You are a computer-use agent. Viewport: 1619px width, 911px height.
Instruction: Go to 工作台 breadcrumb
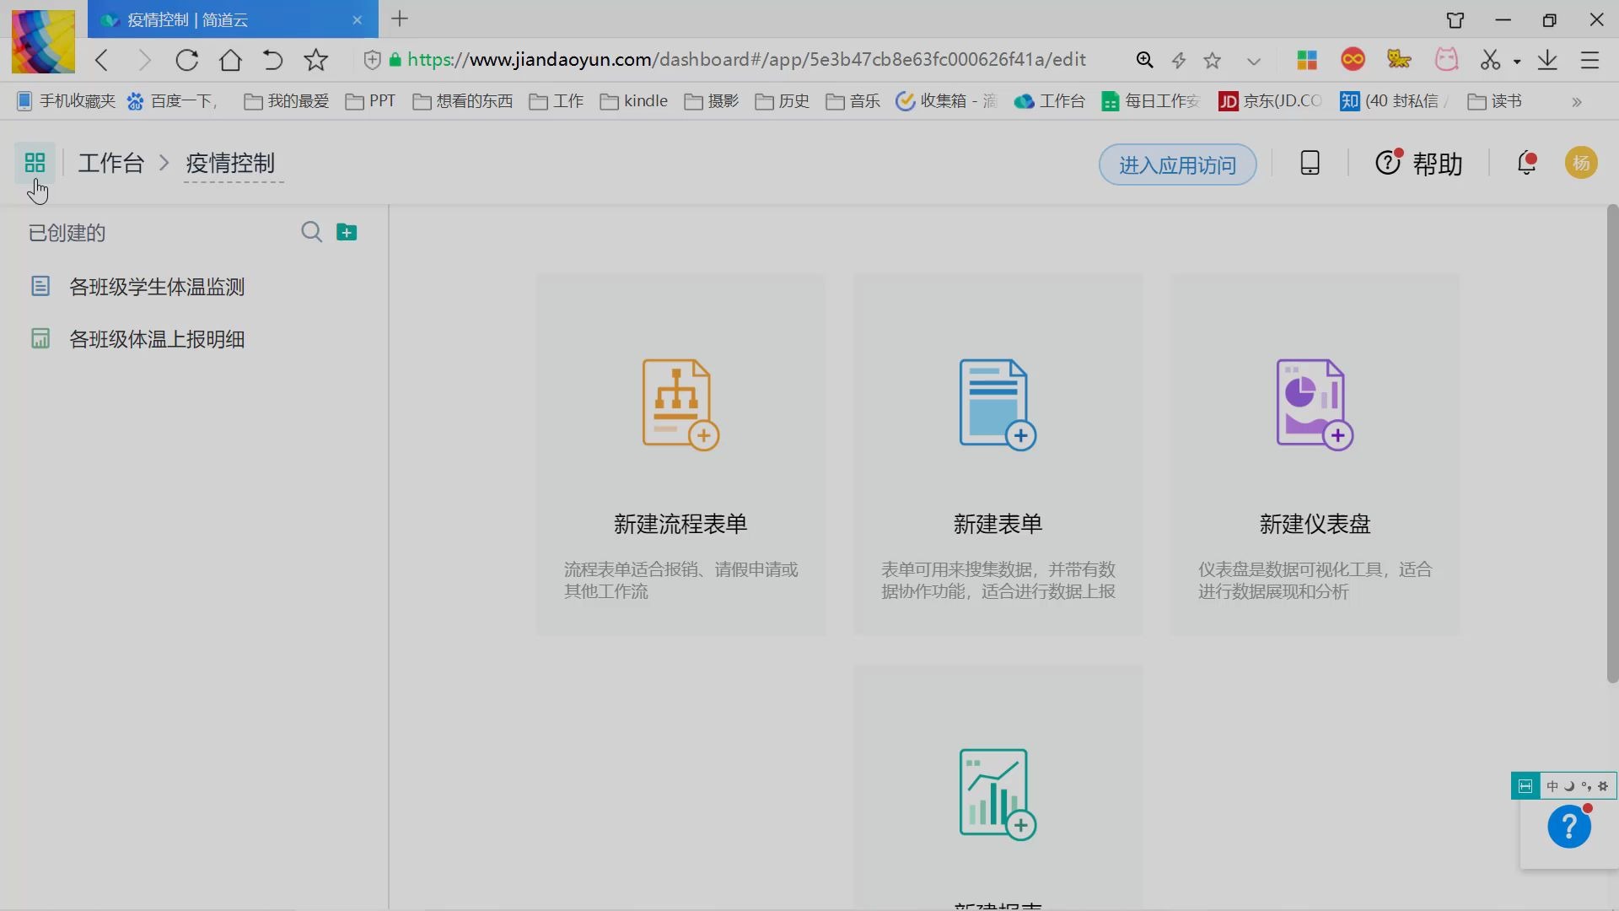point(111,163)
